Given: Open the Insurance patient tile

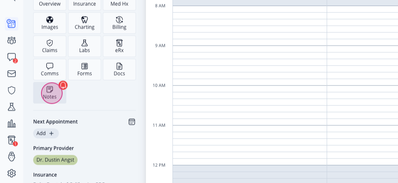Looking at the screenshot, I should click(x=85, y=4).
